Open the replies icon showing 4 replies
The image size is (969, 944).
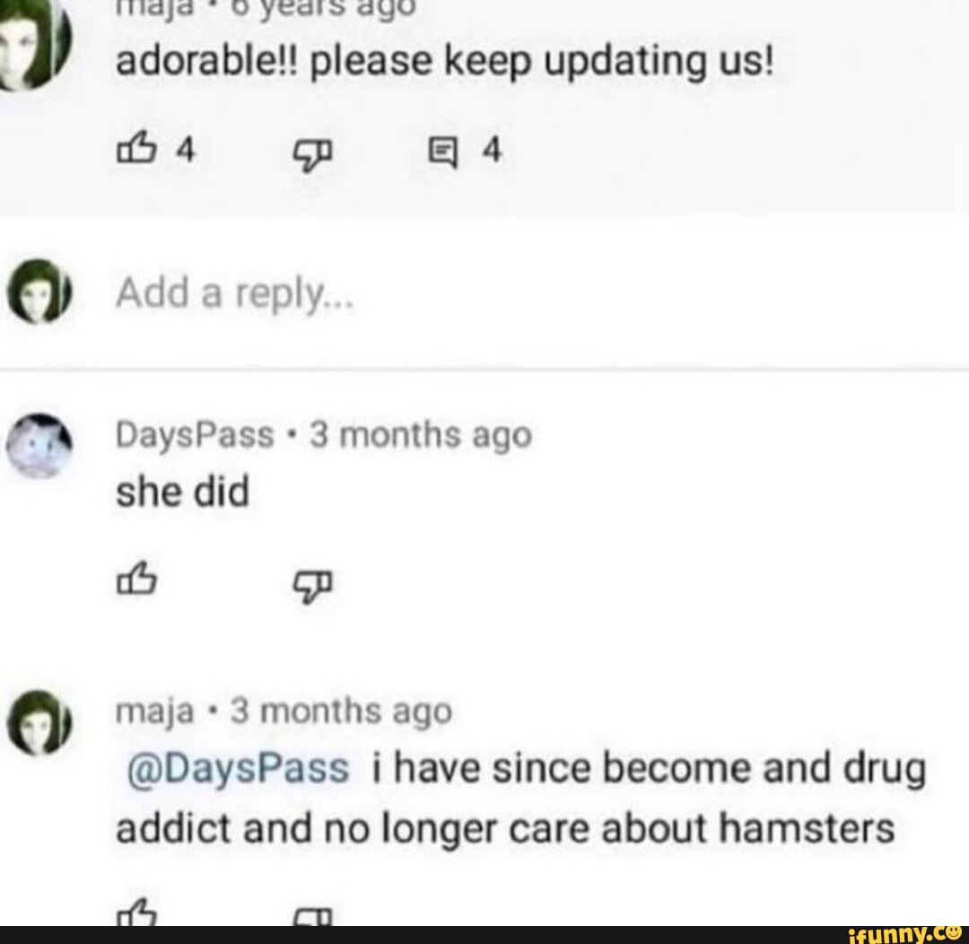coord(444,153)
